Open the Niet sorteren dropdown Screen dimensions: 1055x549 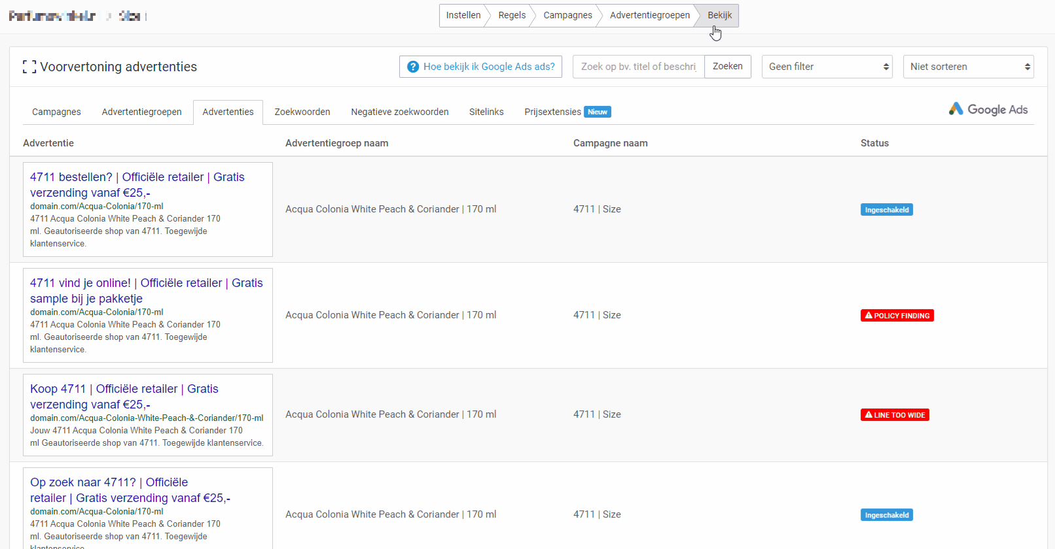click(969, 67)
